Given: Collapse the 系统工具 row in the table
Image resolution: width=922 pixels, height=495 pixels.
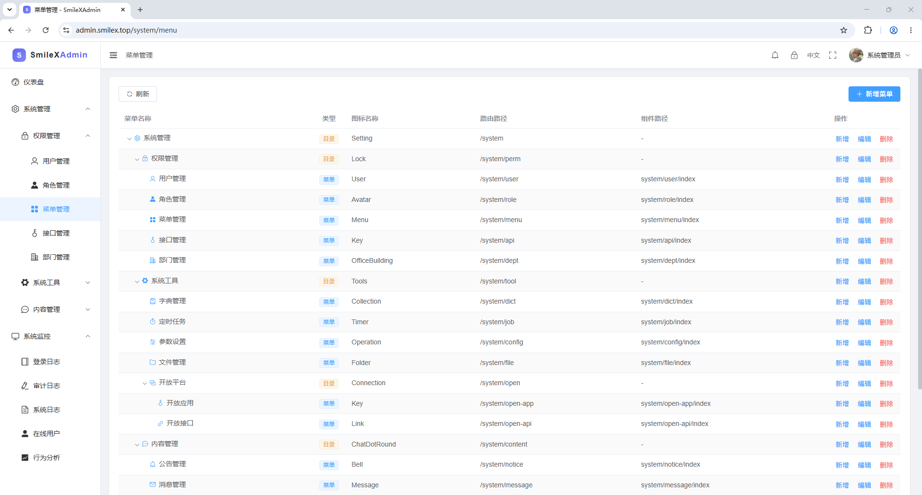Looking at the screenshot, I should [137, 281].
